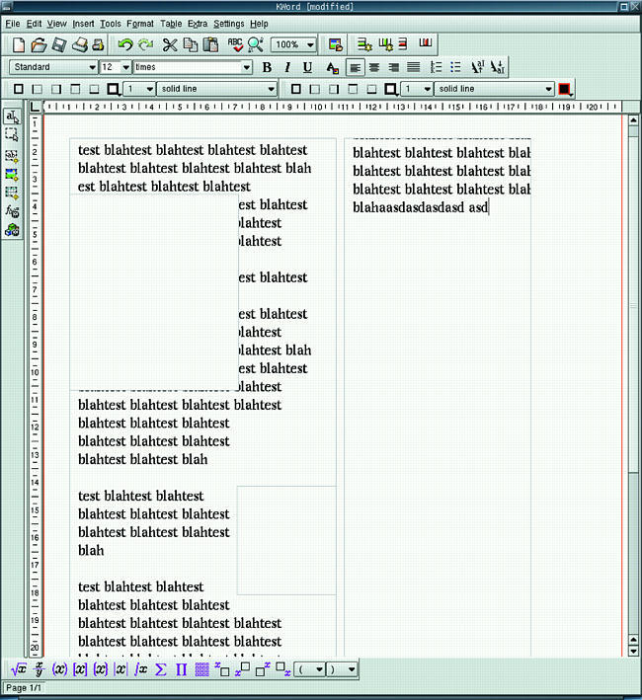Click the scissors cut icon
This screenshot has width=642, height=700.
169,44
